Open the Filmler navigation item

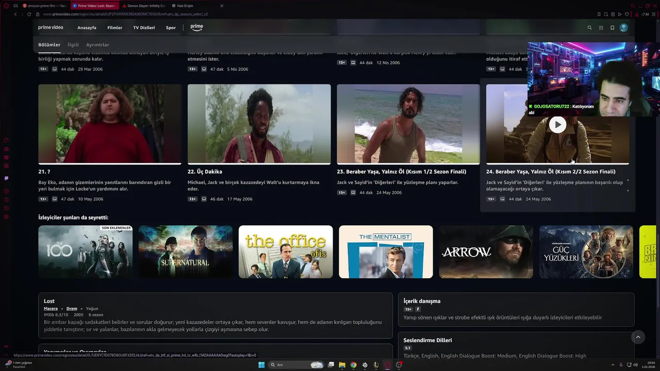(x=114, y=28)
